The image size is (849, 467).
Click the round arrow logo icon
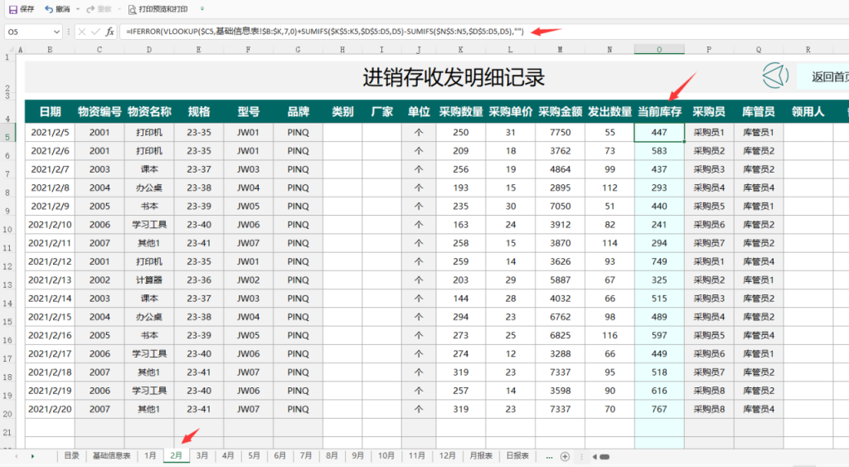pyautogui.click(x=775, y=75)
